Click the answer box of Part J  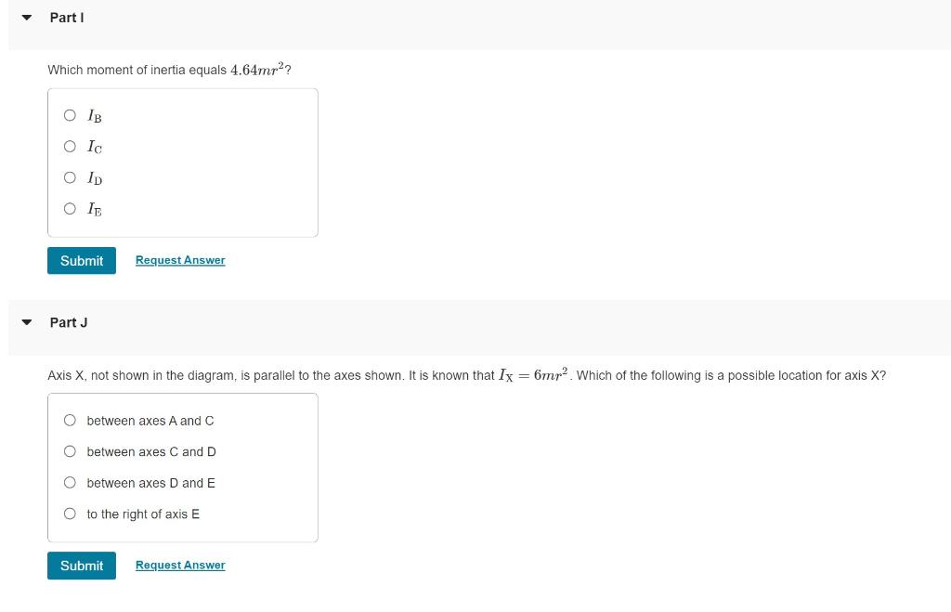[x=183, y=466]
